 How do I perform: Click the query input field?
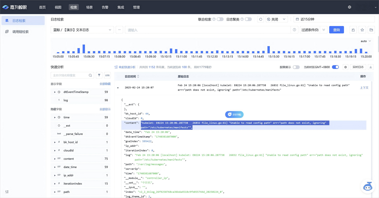click(208, 30)
